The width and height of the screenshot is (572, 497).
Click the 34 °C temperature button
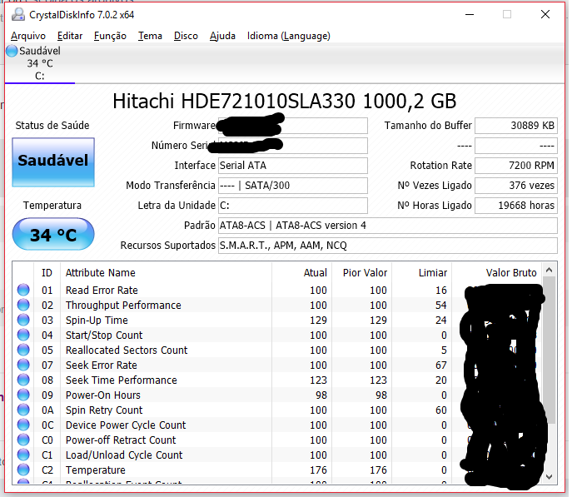(53, 234)
